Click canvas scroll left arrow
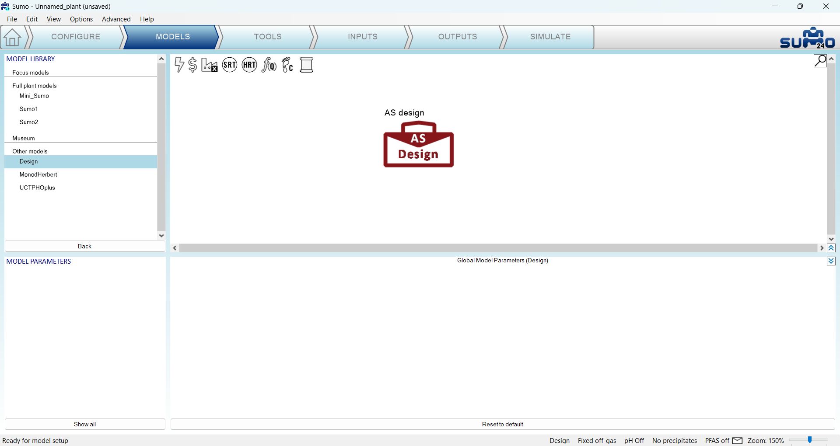Viewport: 840px width, 446px height. pos(175,248)
